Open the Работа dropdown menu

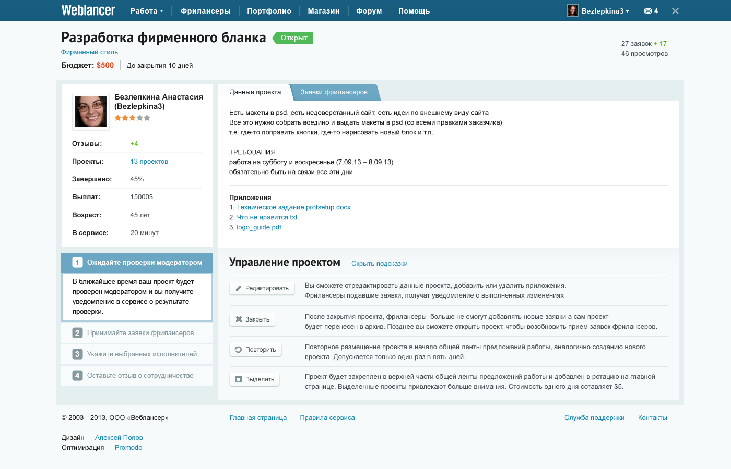tap(147, 11)
